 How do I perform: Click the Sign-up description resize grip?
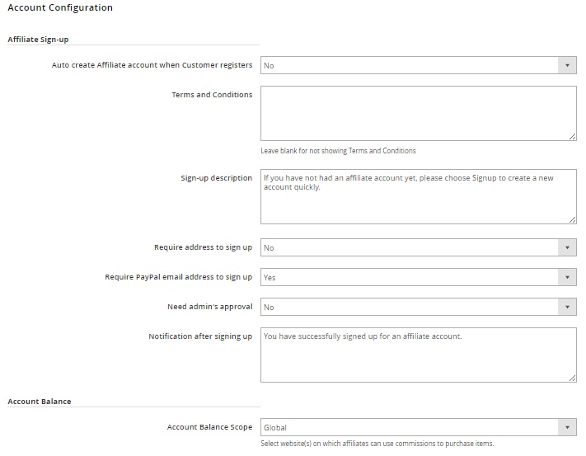tap(572, 219)
